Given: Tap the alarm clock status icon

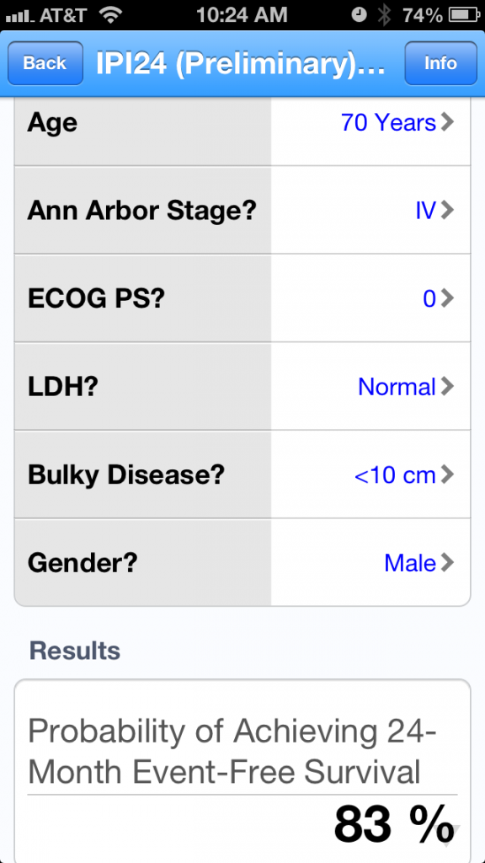Looking at the screenshot, I should (x=359, y=15).
